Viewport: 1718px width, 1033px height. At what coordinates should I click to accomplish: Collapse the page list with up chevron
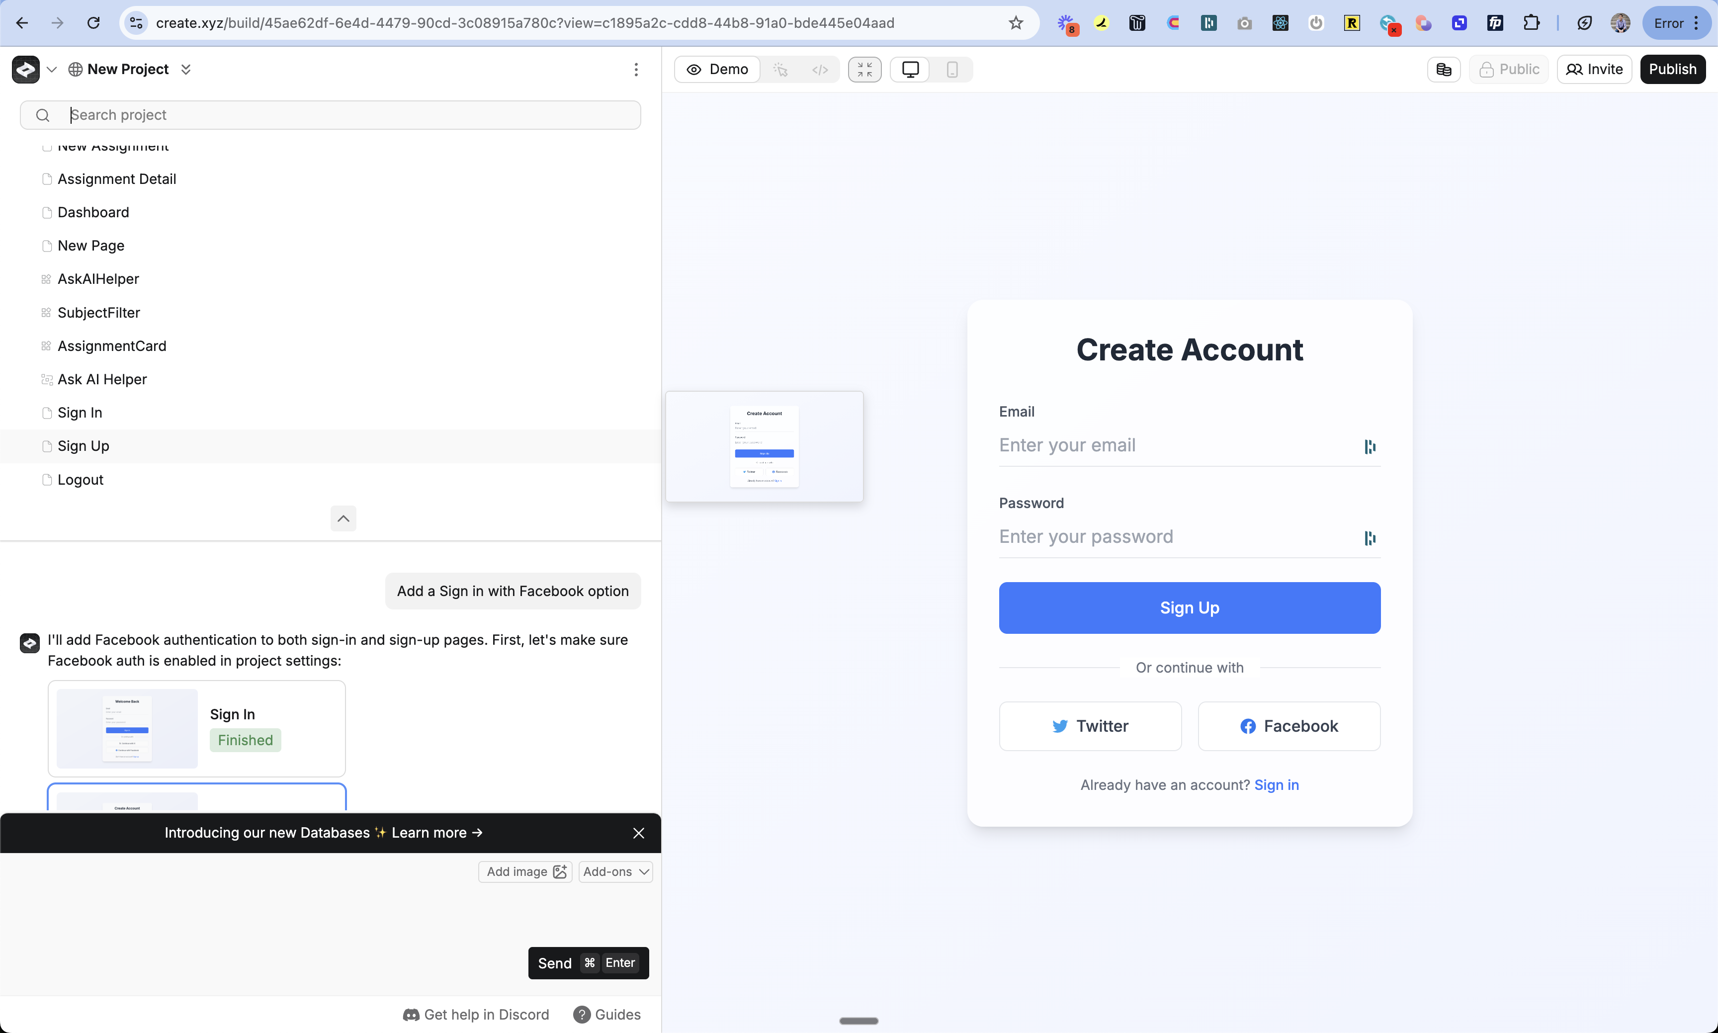(x=343, y=518)
